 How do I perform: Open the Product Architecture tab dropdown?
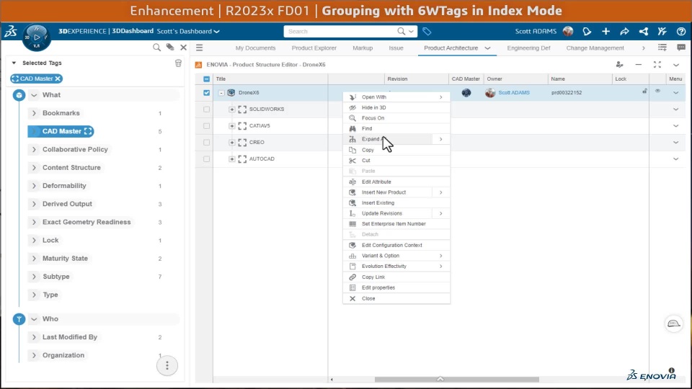point(488,48)
